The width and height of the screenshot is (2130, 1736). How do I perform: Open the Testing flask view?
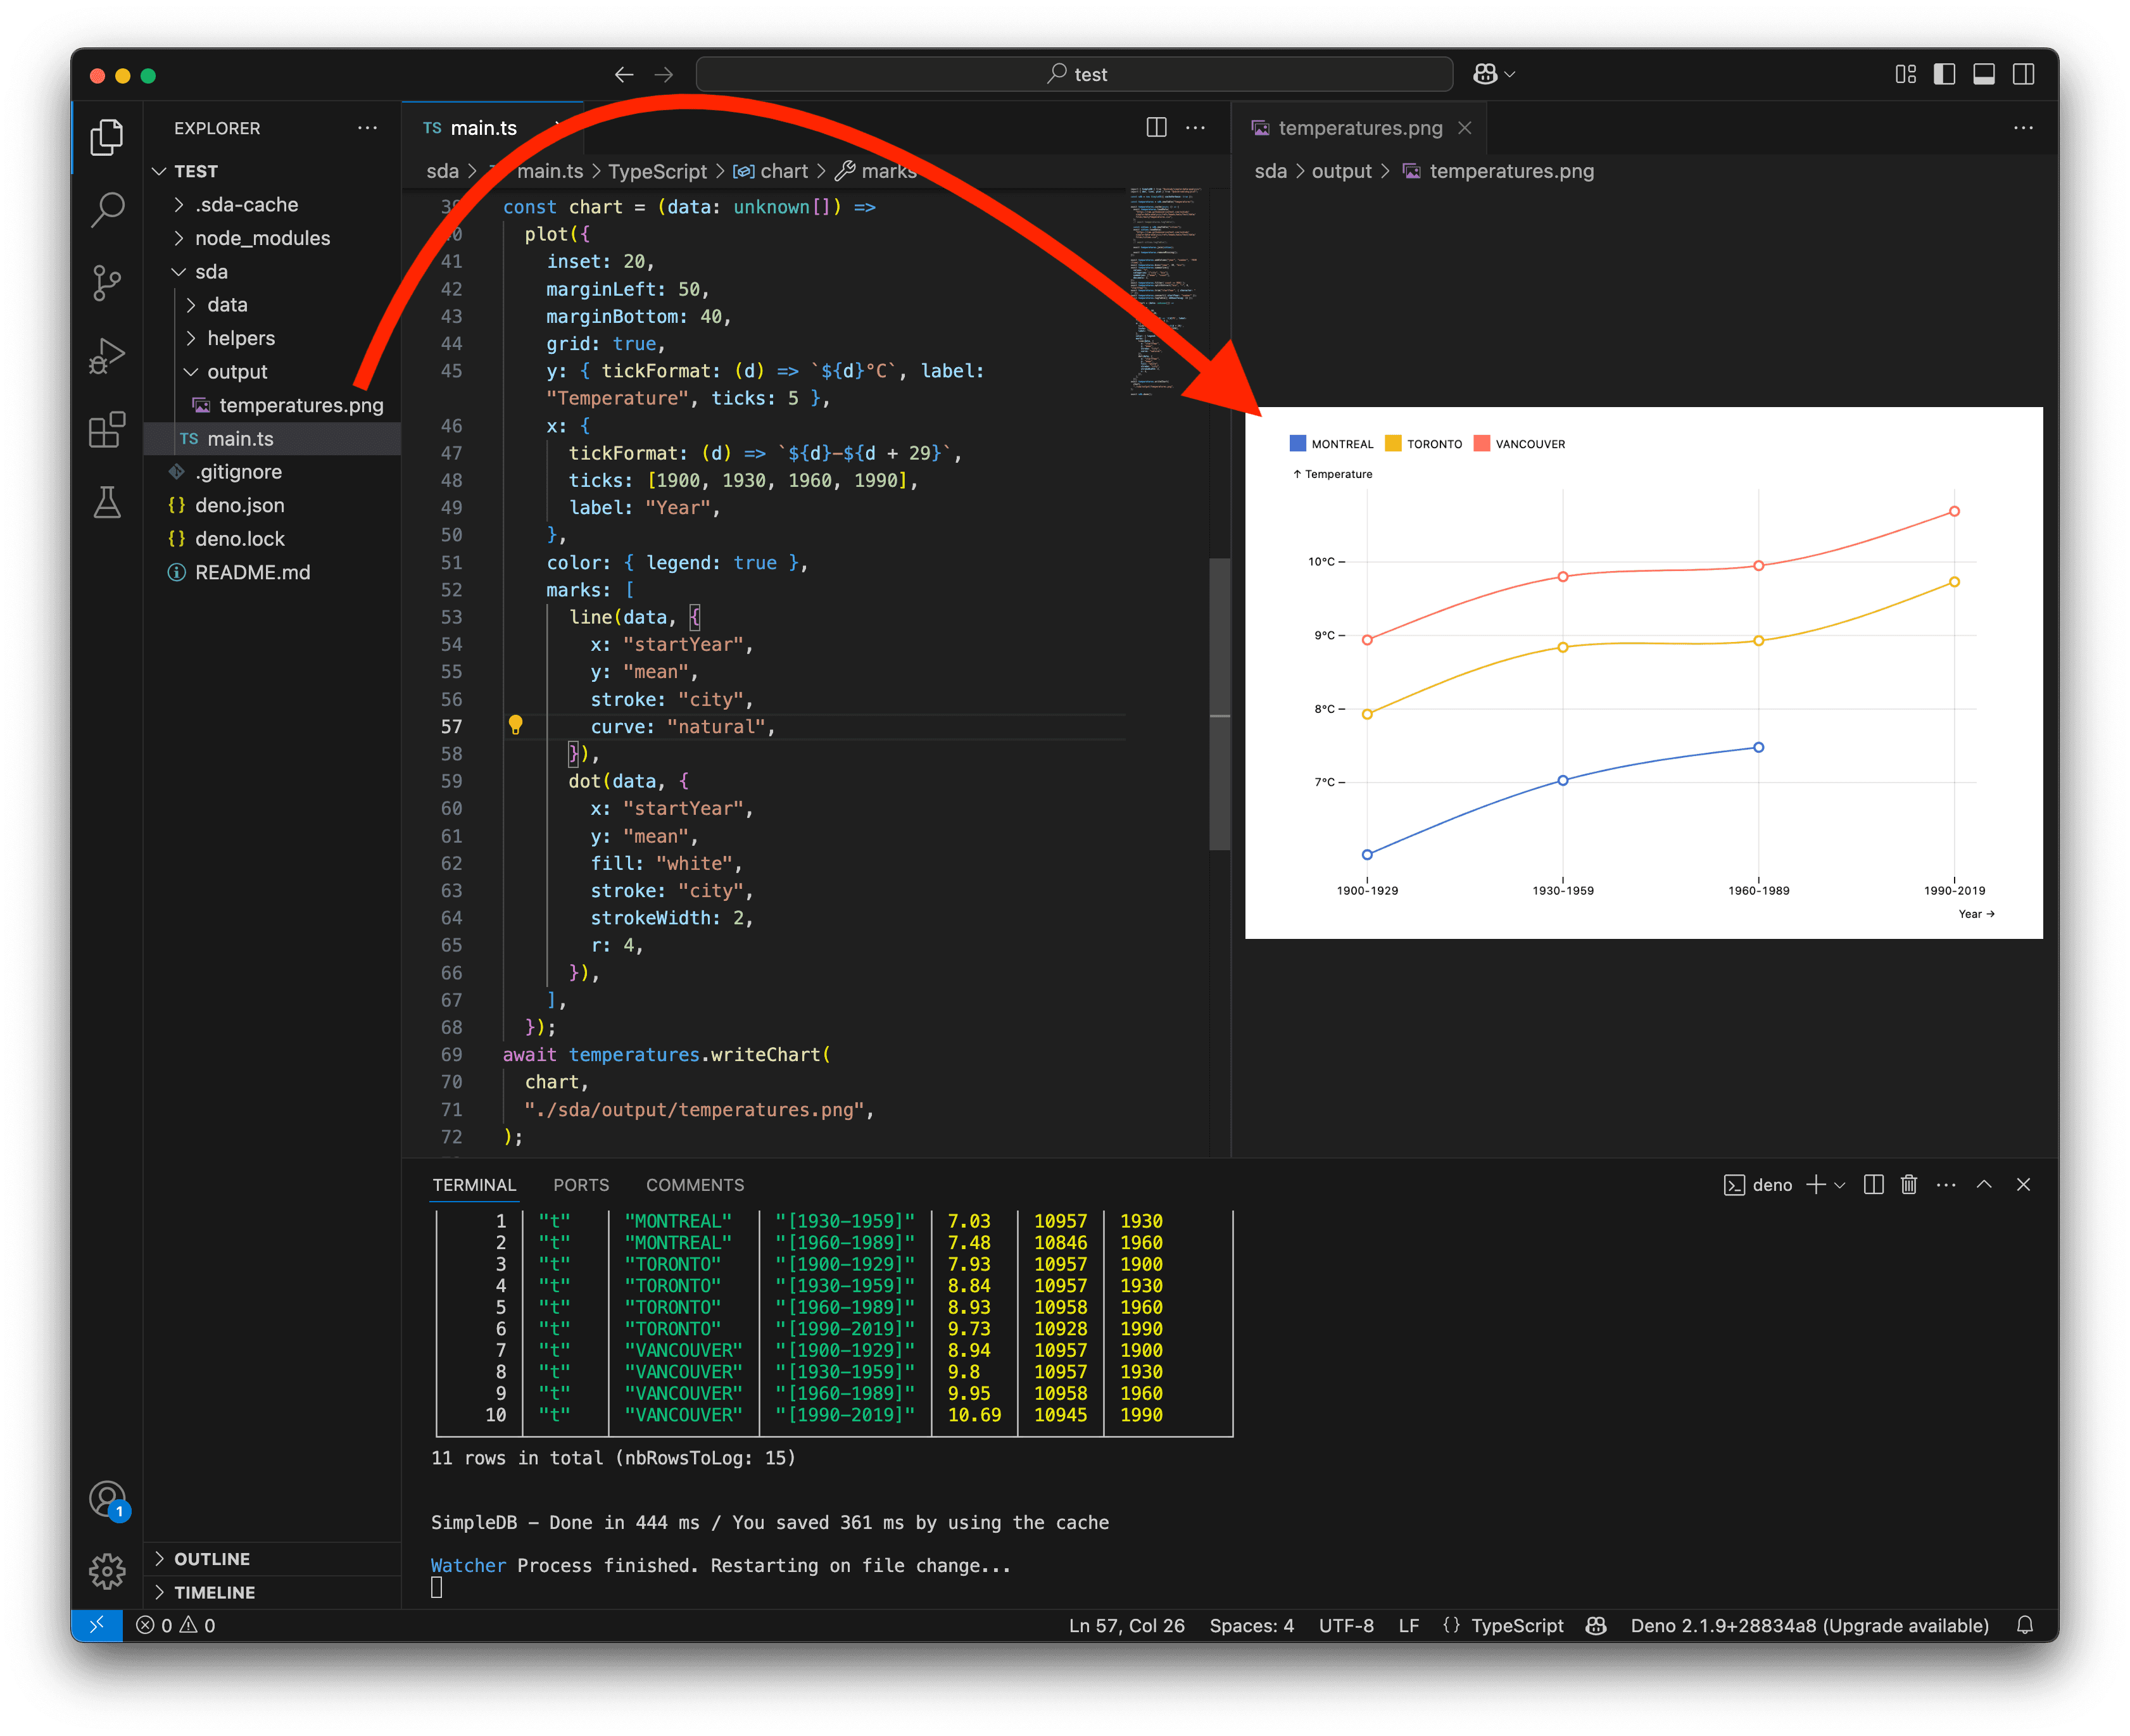[107, 502]
